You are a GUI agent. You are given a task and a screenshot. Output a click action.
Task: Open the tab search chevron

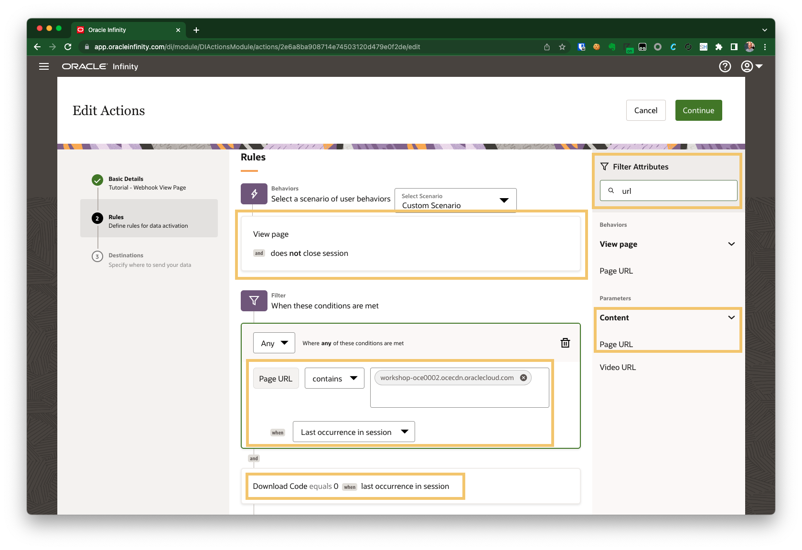coord(765,30)
